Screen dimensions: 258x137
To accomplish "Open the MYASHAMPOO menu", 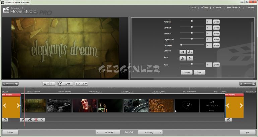I will tap(234, 8).
